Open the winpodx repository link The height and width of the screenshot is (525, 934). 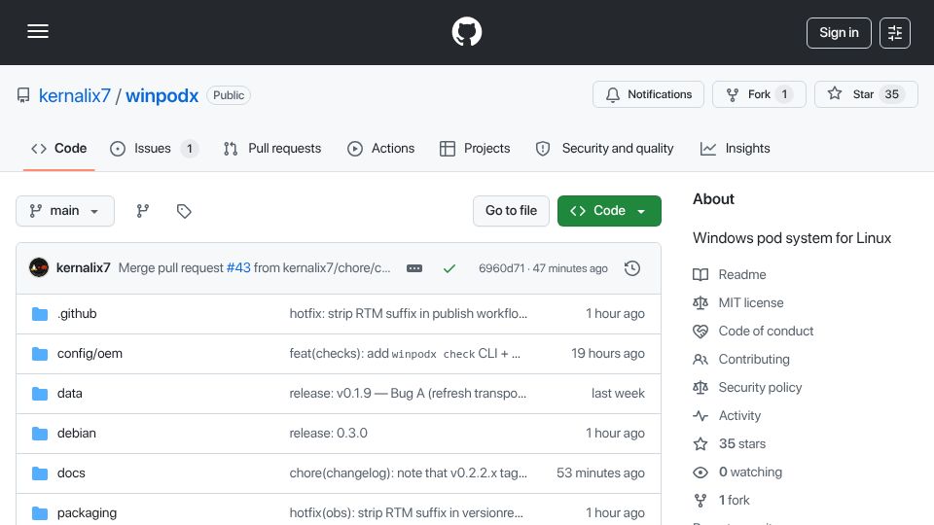162,95
